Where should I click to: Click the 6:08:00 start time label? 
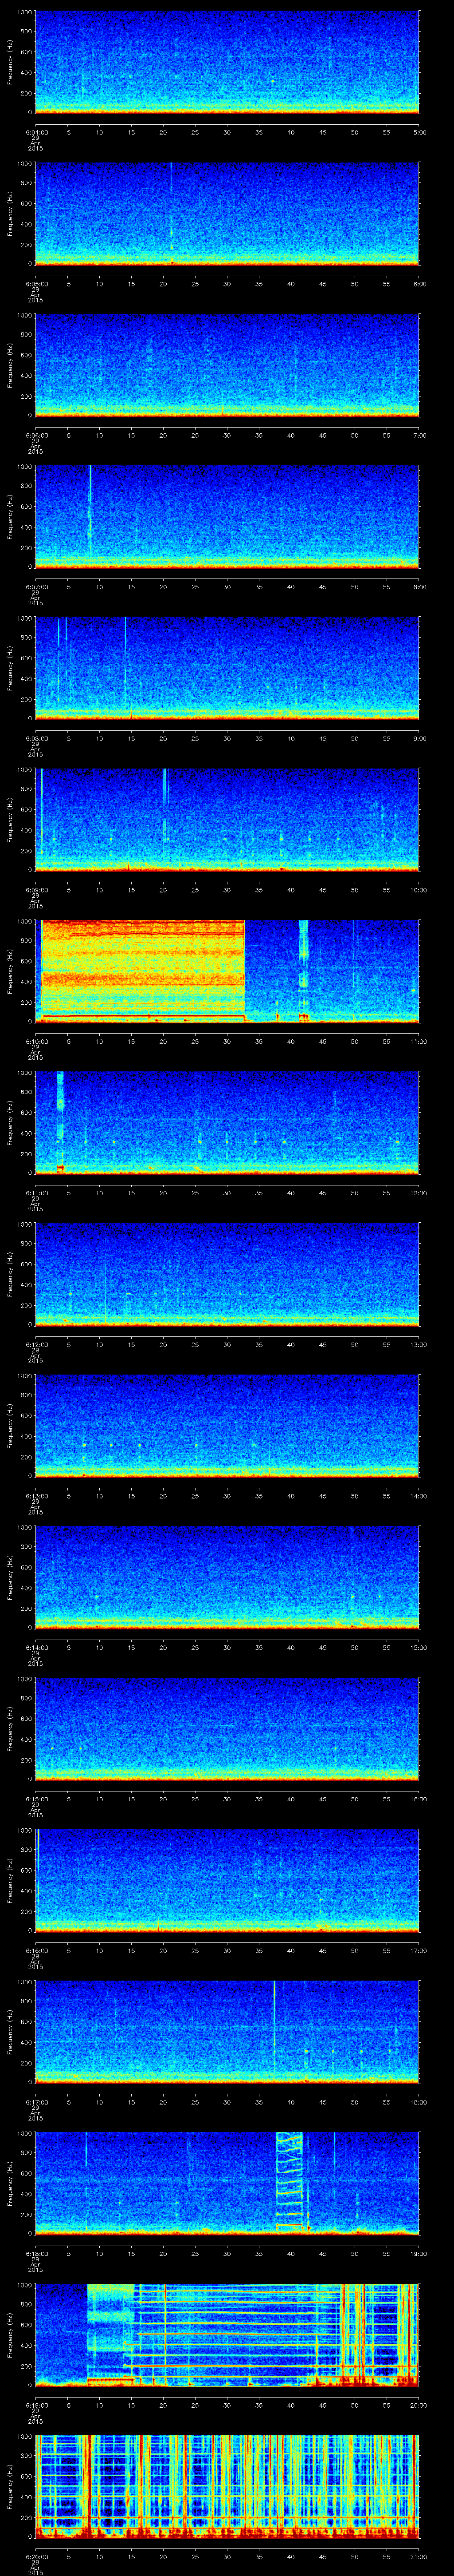click(x=36, y=738)
